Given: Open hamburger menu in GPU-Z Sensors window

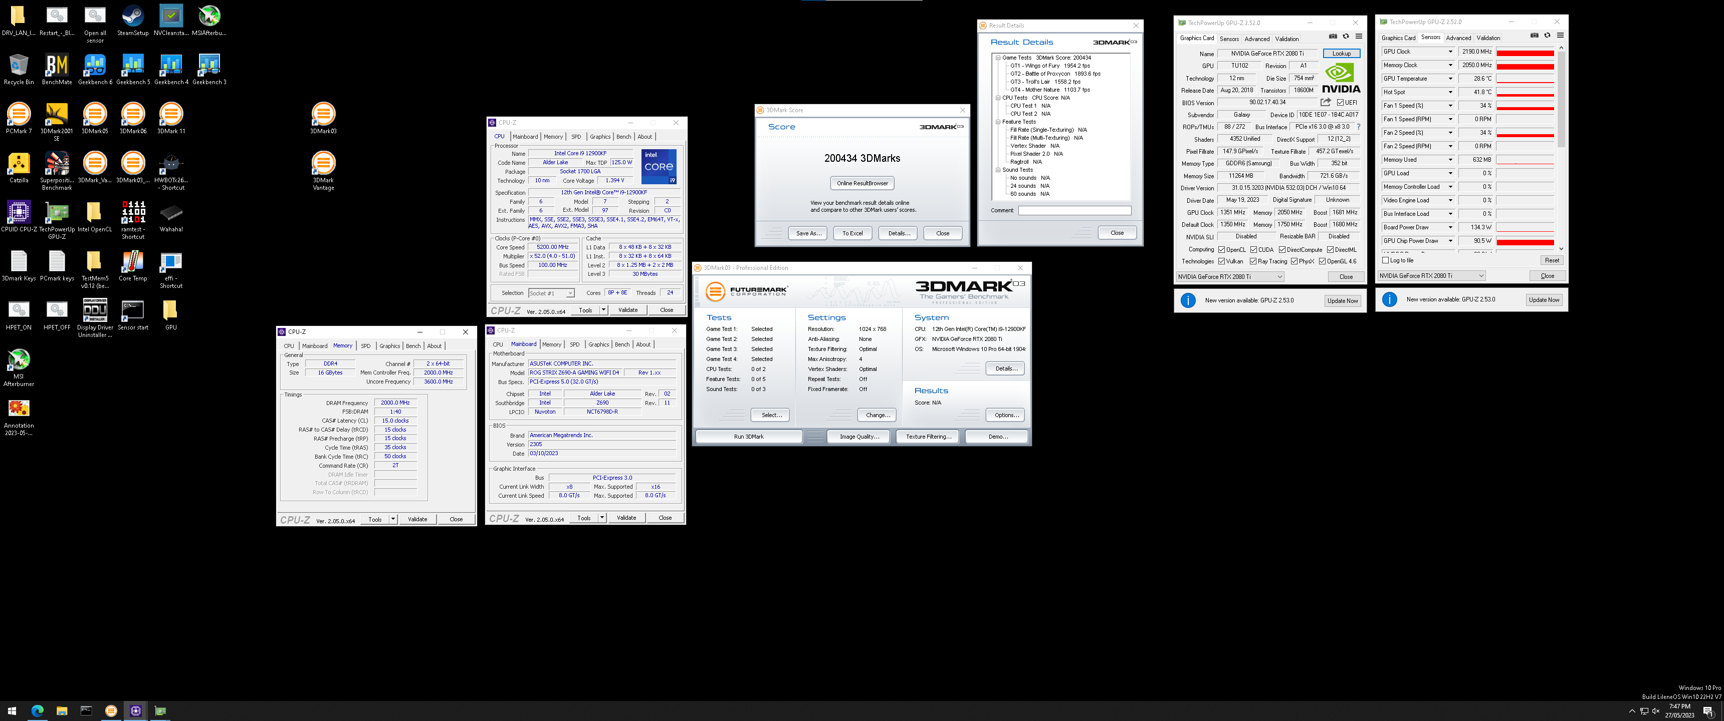Looking at the screenshot, I should point(1560,36).
